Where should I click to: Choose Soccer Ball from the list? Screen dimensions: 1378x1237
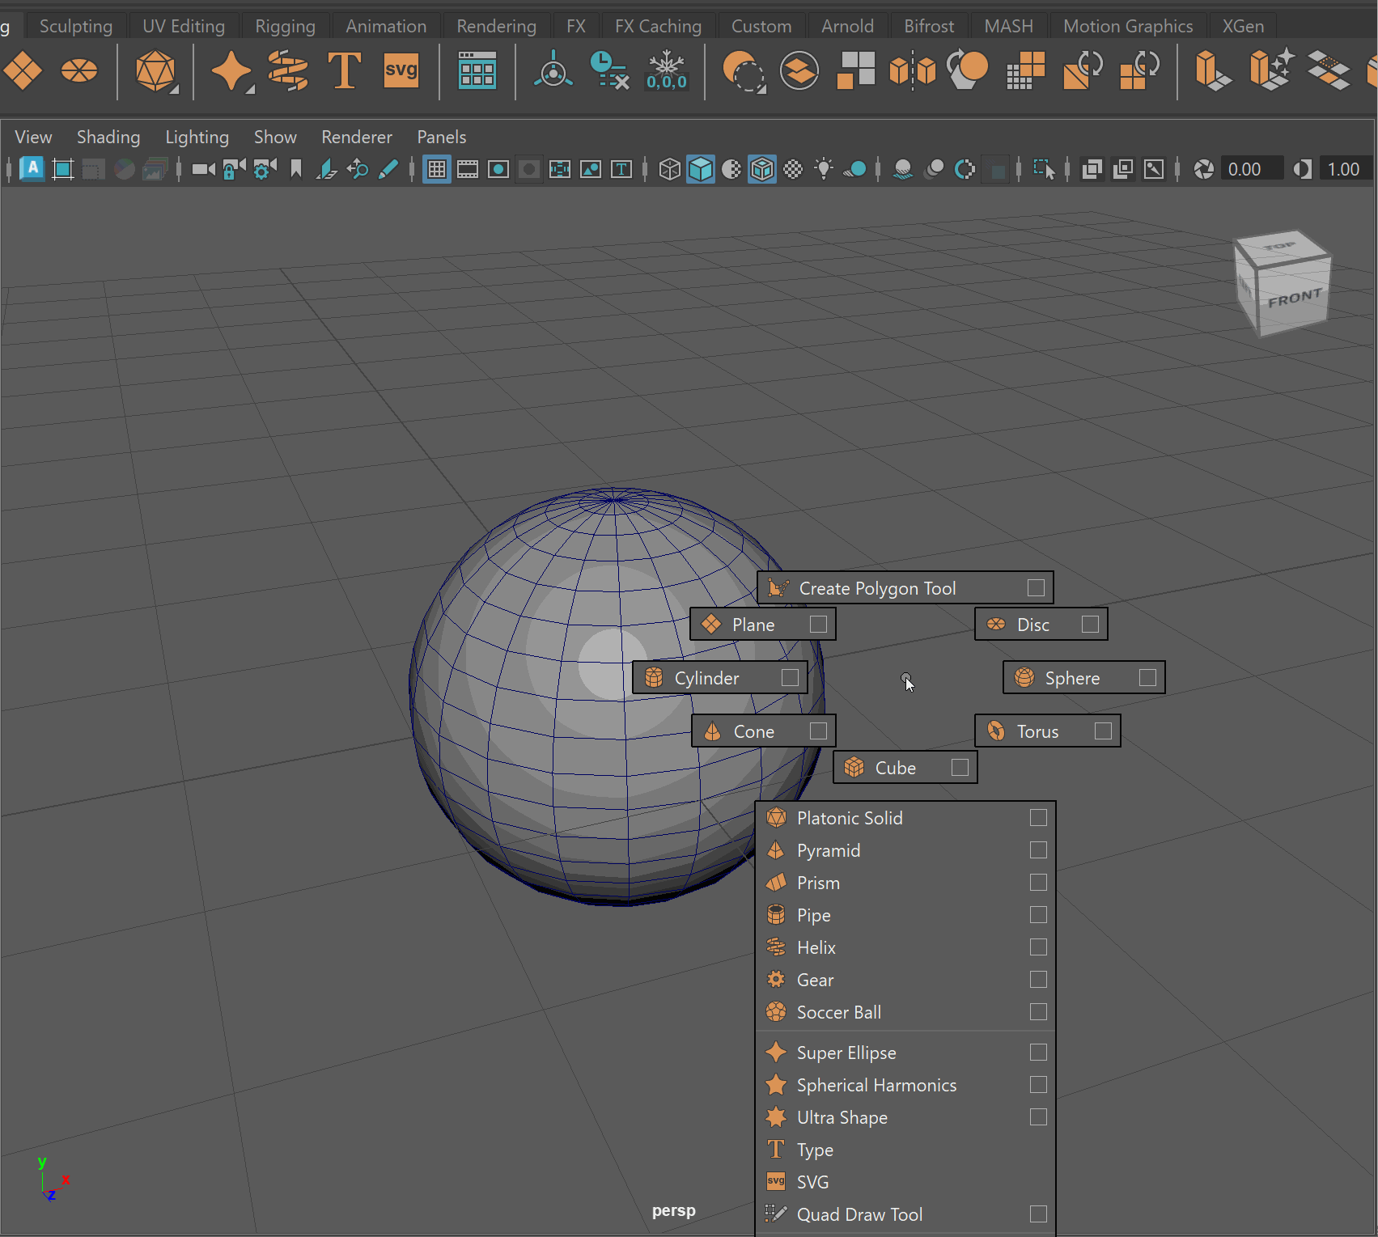tap(838, 1012)
